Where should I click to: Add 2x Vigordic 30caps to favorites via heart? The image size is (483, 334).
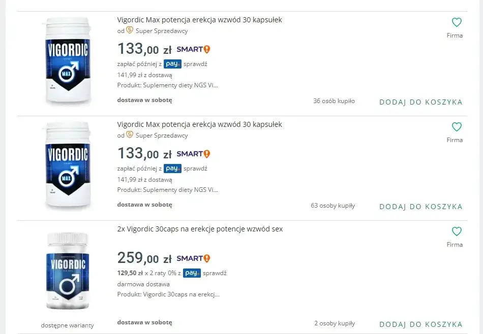pos(457,231)
